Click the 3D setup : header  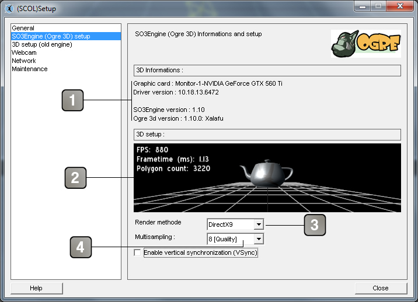coord(267,135)
